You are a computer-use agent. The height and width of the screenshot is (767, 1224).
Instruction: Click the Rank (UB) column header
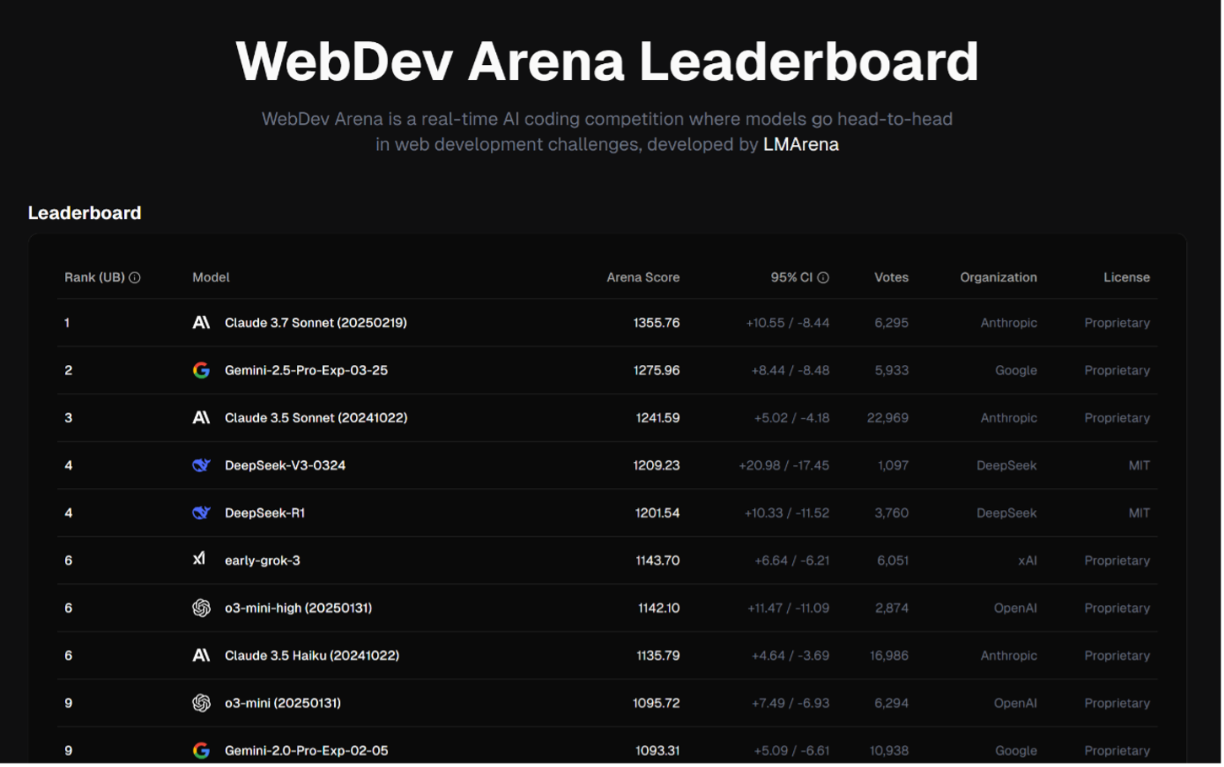95,278
